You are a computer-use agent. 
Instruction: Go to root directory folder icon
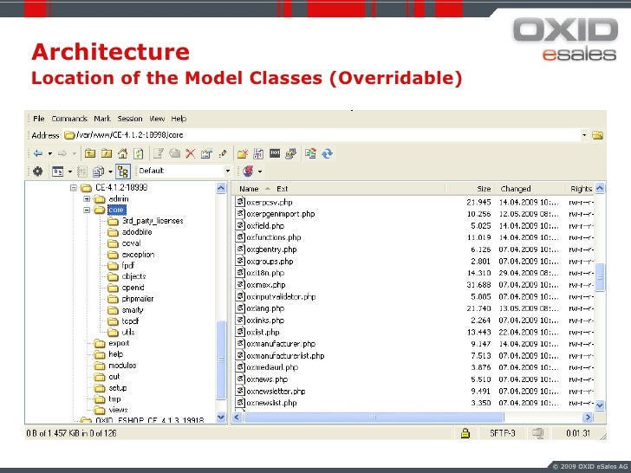[x=107, y=153]
